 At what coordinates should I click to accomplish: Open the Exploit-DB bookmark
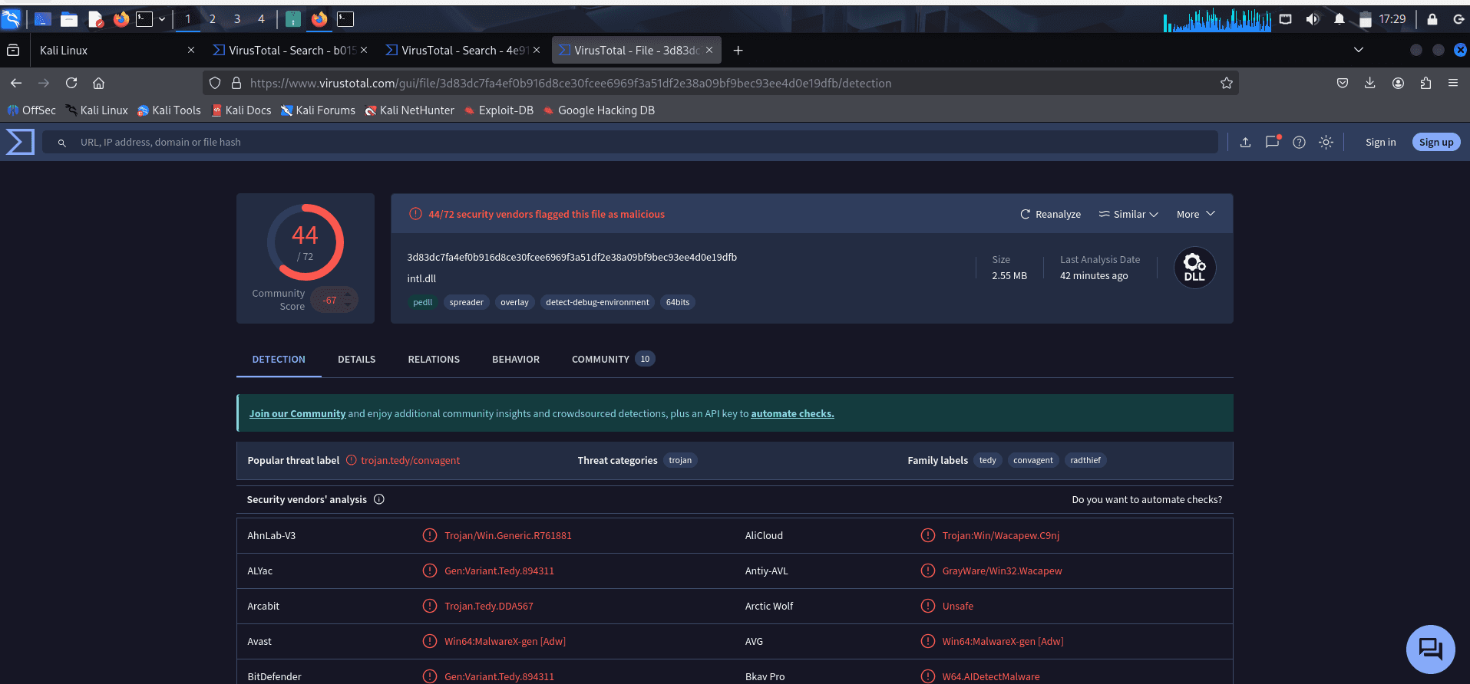[x=499, y=110]
